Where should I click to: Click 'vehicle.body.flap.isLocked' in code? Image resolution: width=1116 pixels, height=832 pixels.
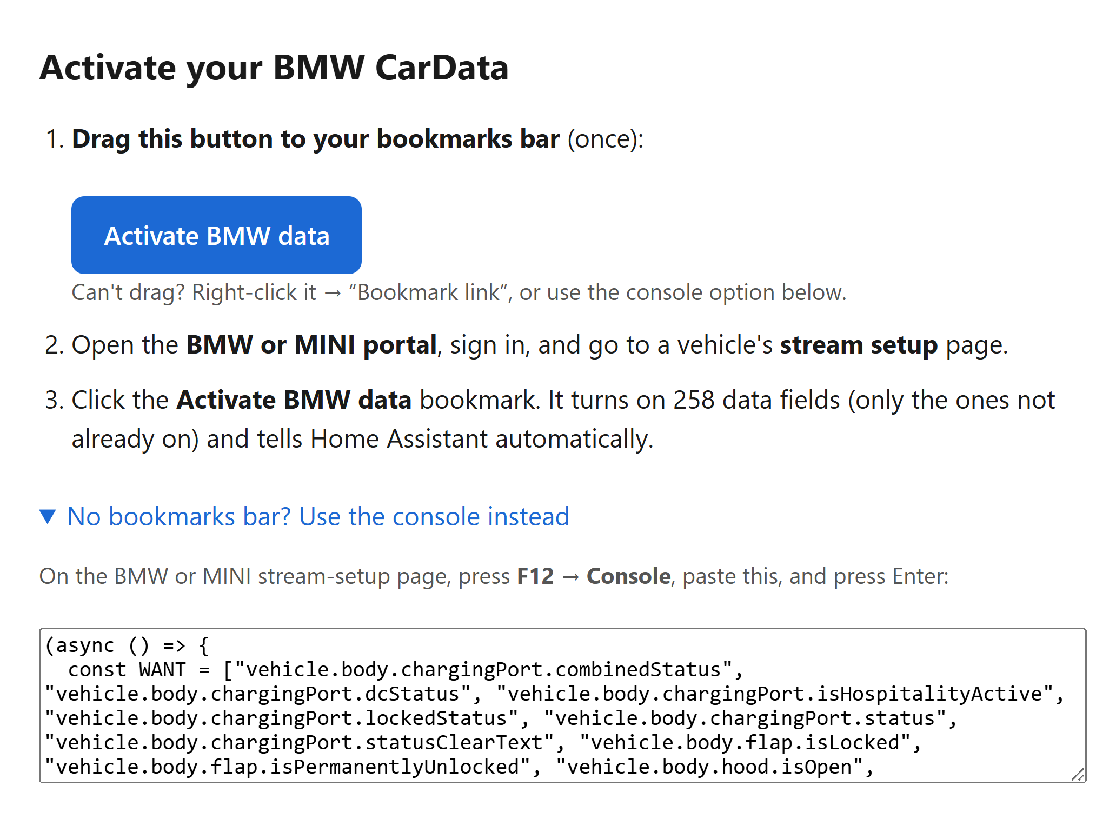coord(745,743)
